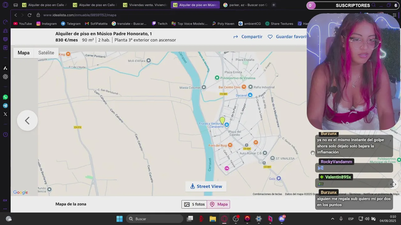Open a new tab with plus button
Image resolution: width=401 pixels, height=225 pixels.
[273, 5]
